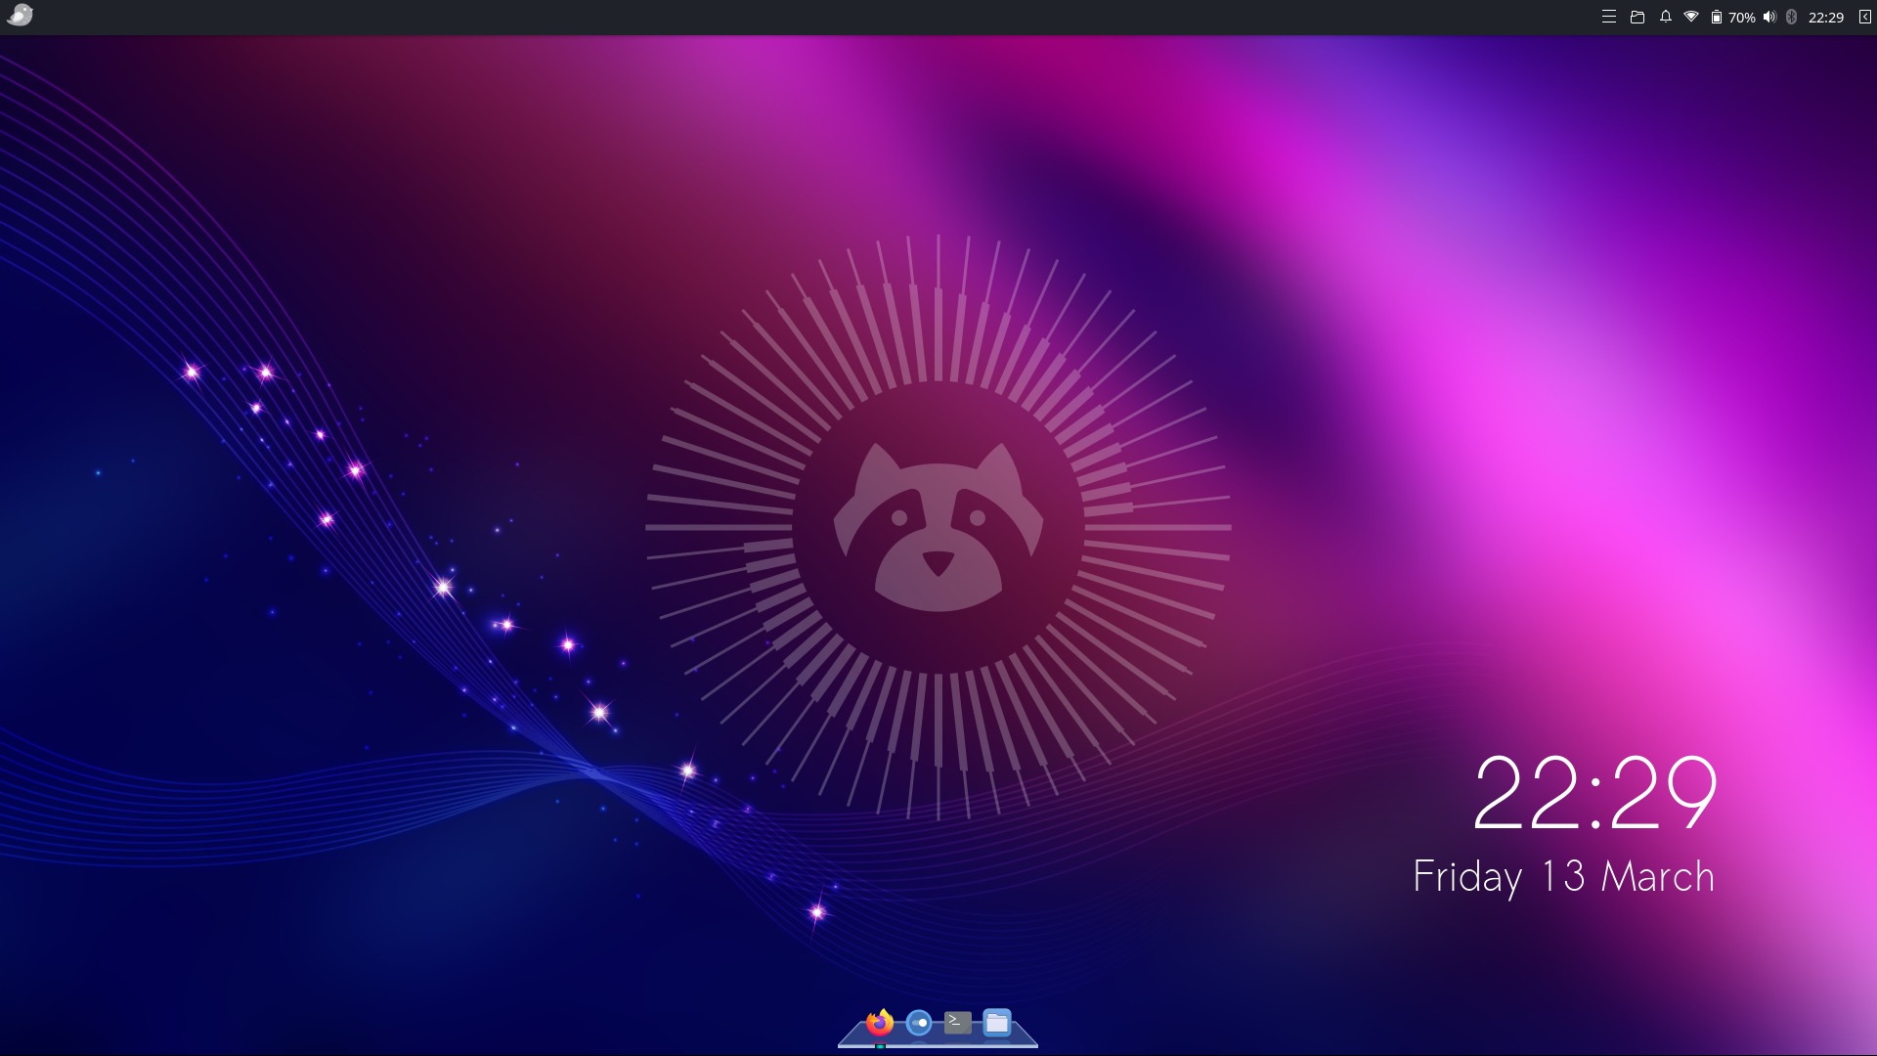Click the 70% battery percentage label
This screenshot has width=1877, height=1056.
tap(1742, 17)
